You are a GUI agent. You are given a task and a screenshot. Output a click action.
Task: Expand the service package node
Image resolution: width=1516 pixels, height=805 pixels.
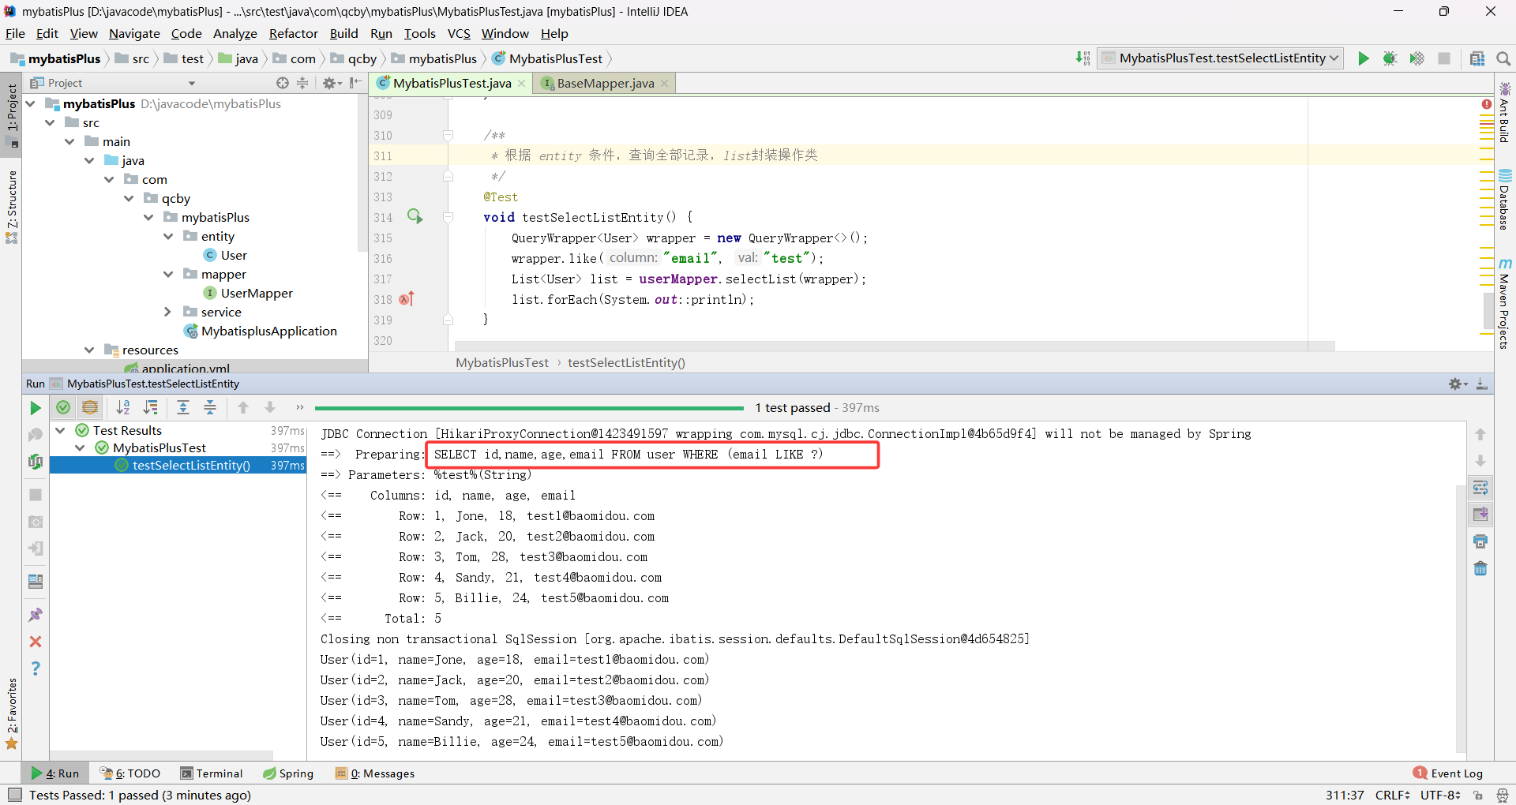(168, 312)
